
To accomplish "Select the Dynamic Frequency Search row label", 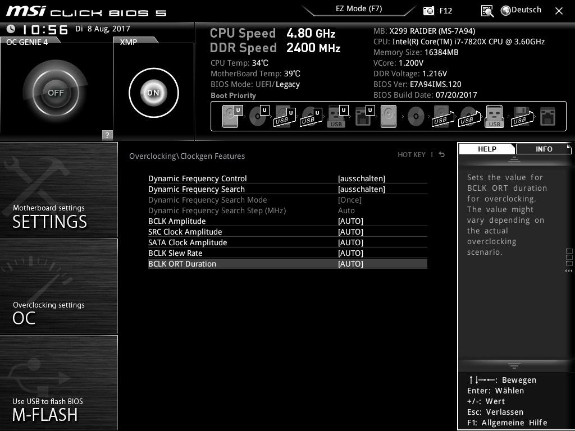I will pyautogui.click(x=196, y=189).
